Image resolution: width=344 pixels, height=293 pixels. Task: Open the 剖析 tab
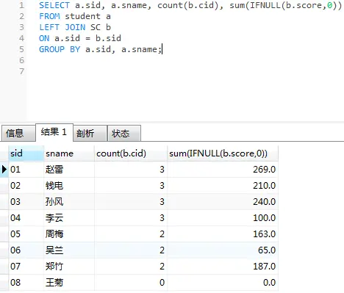point(90,134)
